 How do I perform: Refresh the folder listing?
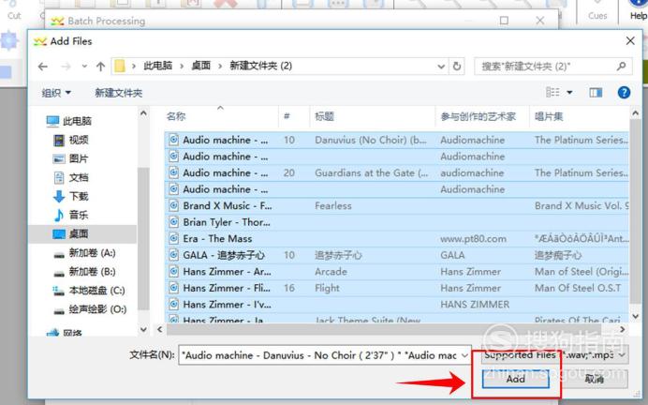coord(457,67)
